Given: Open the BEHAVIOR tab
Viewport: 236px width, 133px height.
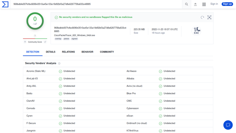Looking at the screenshot, I should [x=87, y=52].
